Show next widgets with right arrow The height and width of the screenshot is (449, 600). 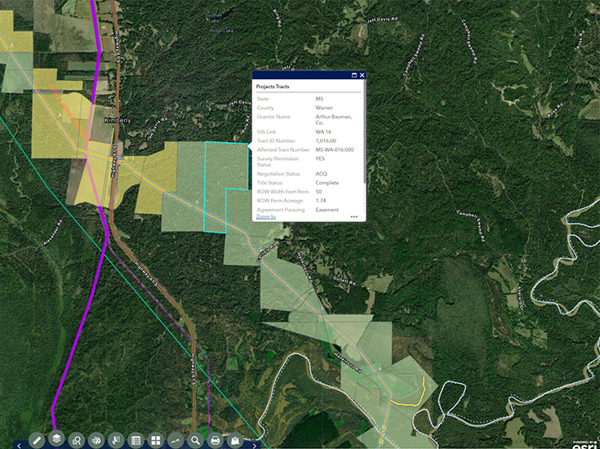(x=255, y=446)
